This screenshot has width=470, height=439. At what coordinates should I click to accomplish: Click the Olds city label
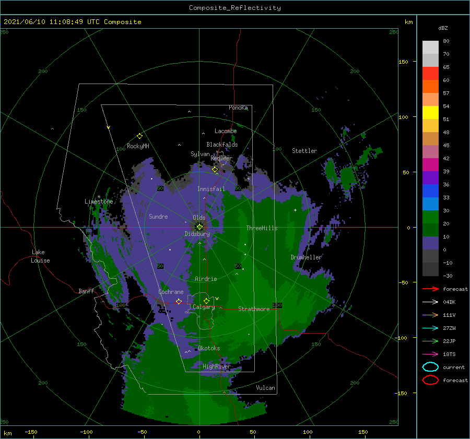click(199, 218)
